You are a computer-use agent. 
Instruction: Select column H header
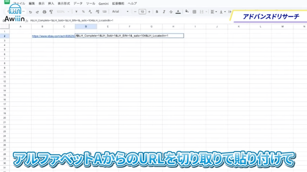click(x=173, y=26)
